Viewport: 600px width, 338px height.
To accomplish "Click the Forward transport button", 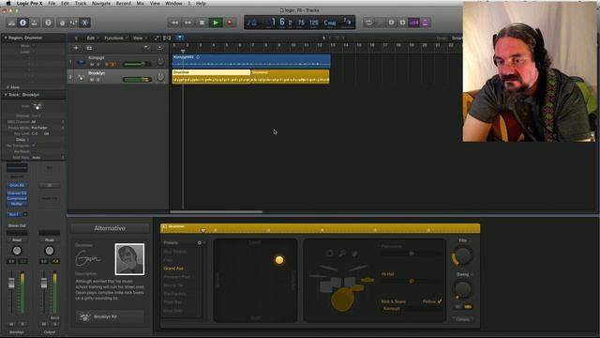I will [187, 23].
